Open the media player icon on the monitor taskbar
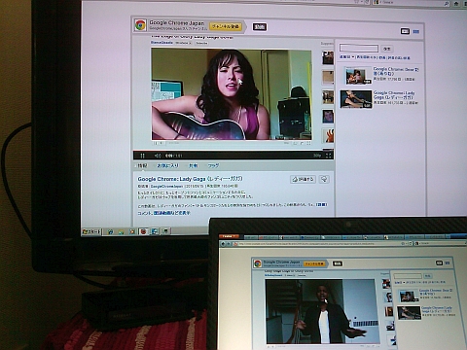Image resolution: width=467 pixels, height=350 pixels. (132, 231)
